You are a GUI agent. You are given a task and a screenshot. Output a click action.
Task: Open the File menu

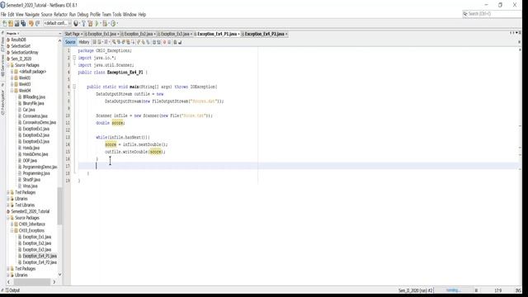3,15
